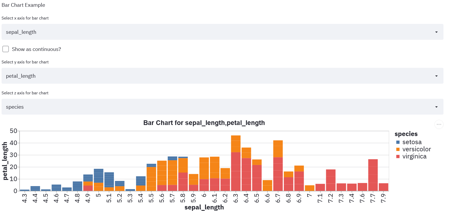Click the tall red bar at 7.7

[x=373, y=175]
